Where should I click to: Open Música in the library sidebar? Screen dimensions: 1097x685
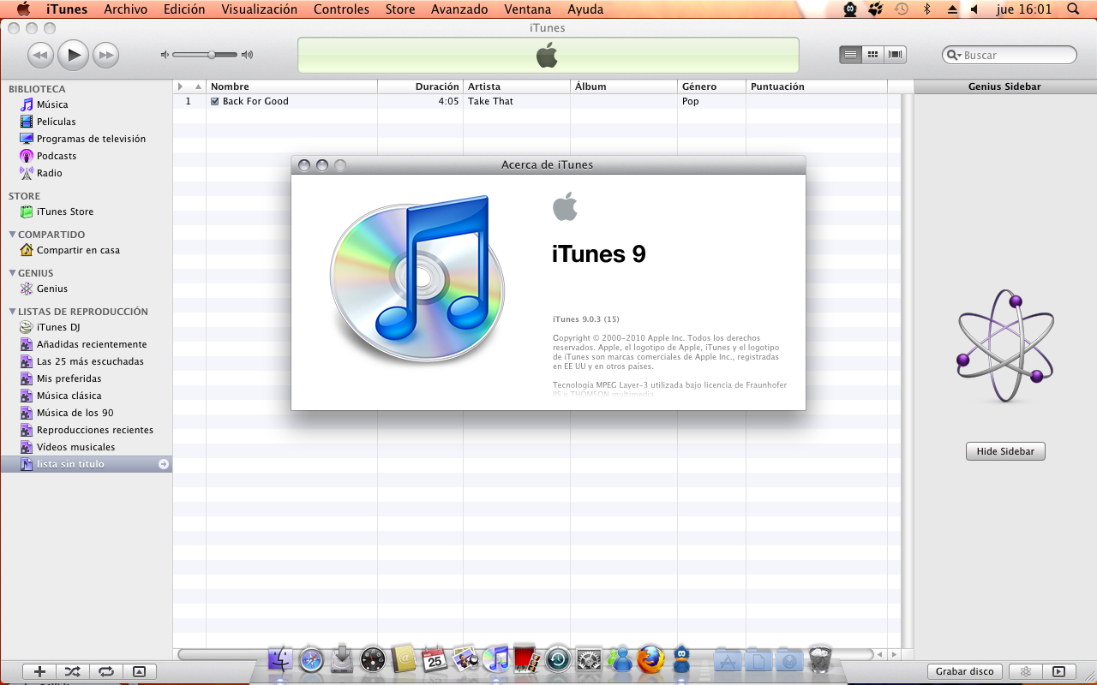pyautogui.click(x=86, y=104)
